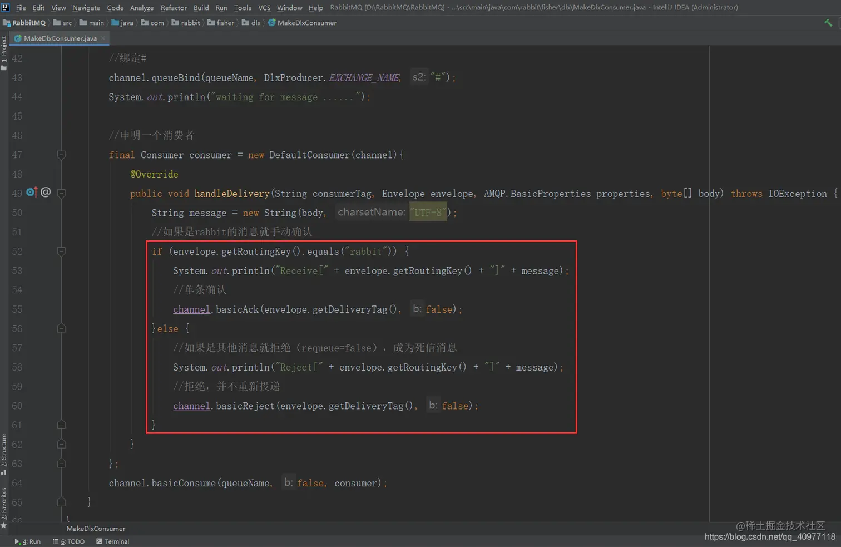This screenshot has height=547, width=841.
Task: Click the Build project hammer icon
Action: tap(828, 23)
